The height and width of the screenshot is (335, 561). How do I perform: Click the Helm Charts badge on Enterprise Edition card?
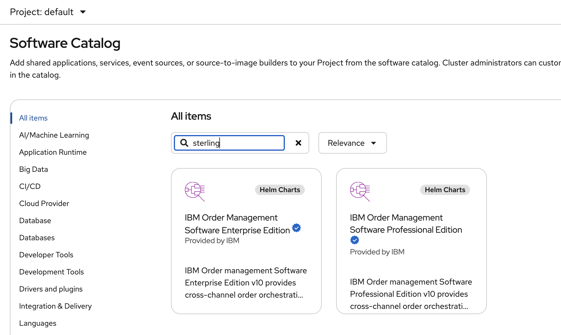coord(279,190)
